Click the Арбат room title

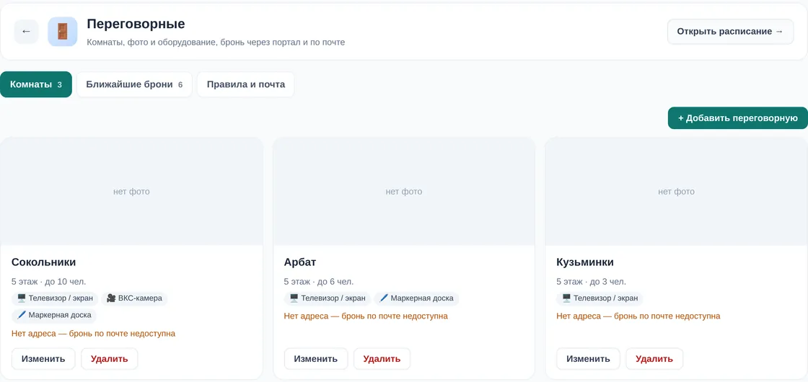click(300, 262)
